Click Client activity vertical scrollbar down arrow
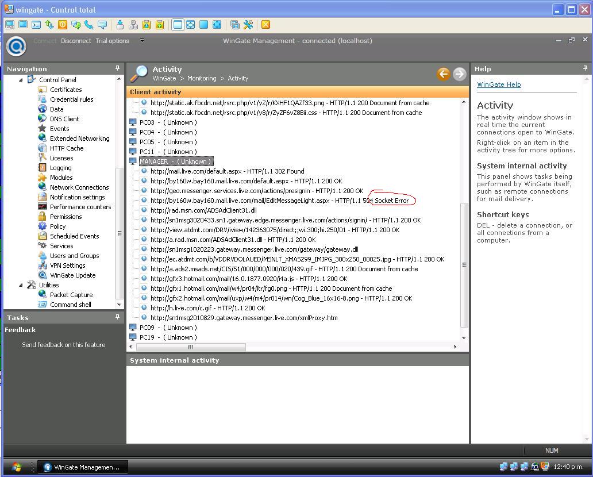 [464, 338]
